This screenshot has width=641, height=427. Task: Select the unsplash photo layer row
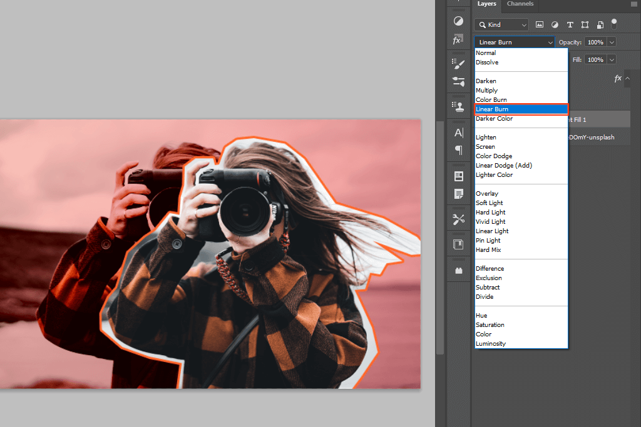point(599,137)
